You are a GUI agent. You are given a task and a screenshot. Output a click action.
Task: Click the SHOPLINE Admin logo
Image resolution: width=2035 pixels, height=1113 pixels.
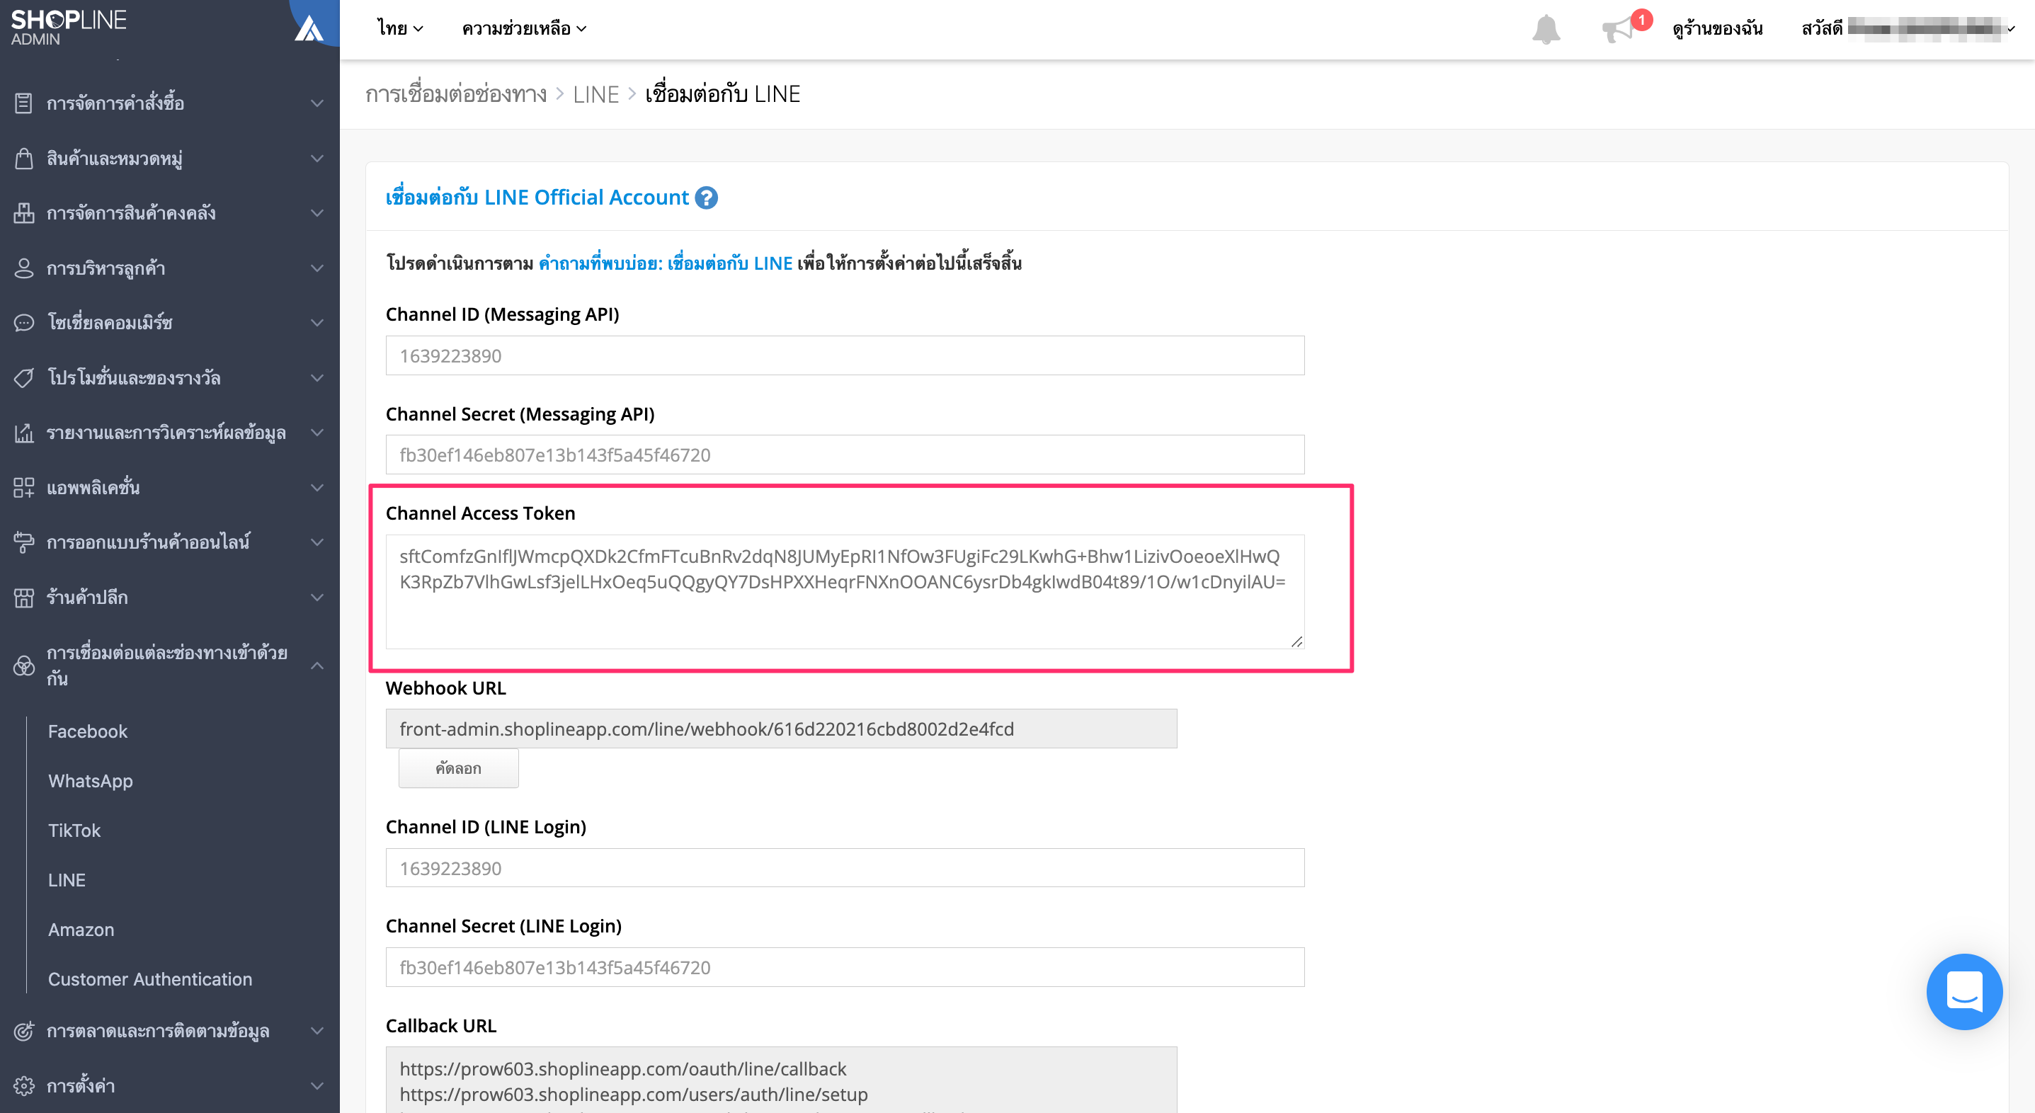click(x=69, y=28)
